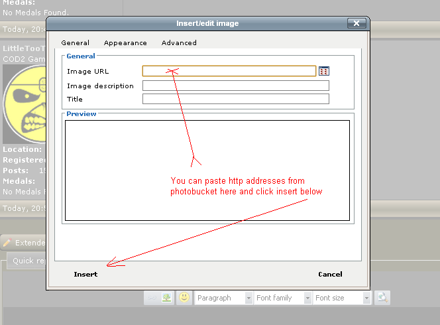Viewport: 440px width, 325px height.
Task: Click the Cancel button
Action: click(330, 274)
